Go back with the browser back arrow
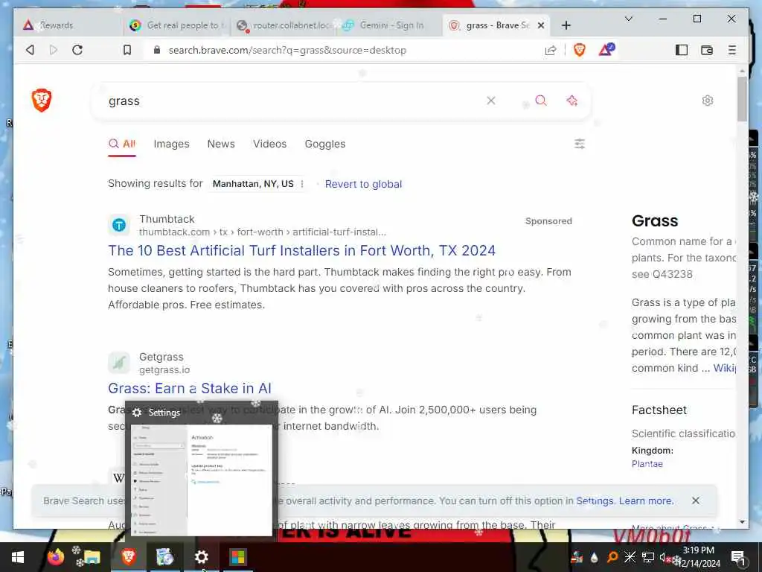Screen dimensions: 762x572 click(30, 50)
